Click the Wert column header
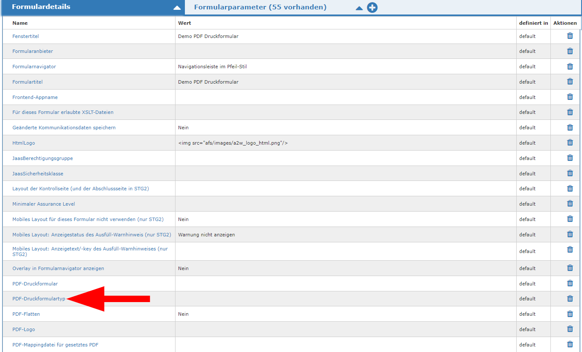Viewport: 582px width, 352px height. coord(184,23)
